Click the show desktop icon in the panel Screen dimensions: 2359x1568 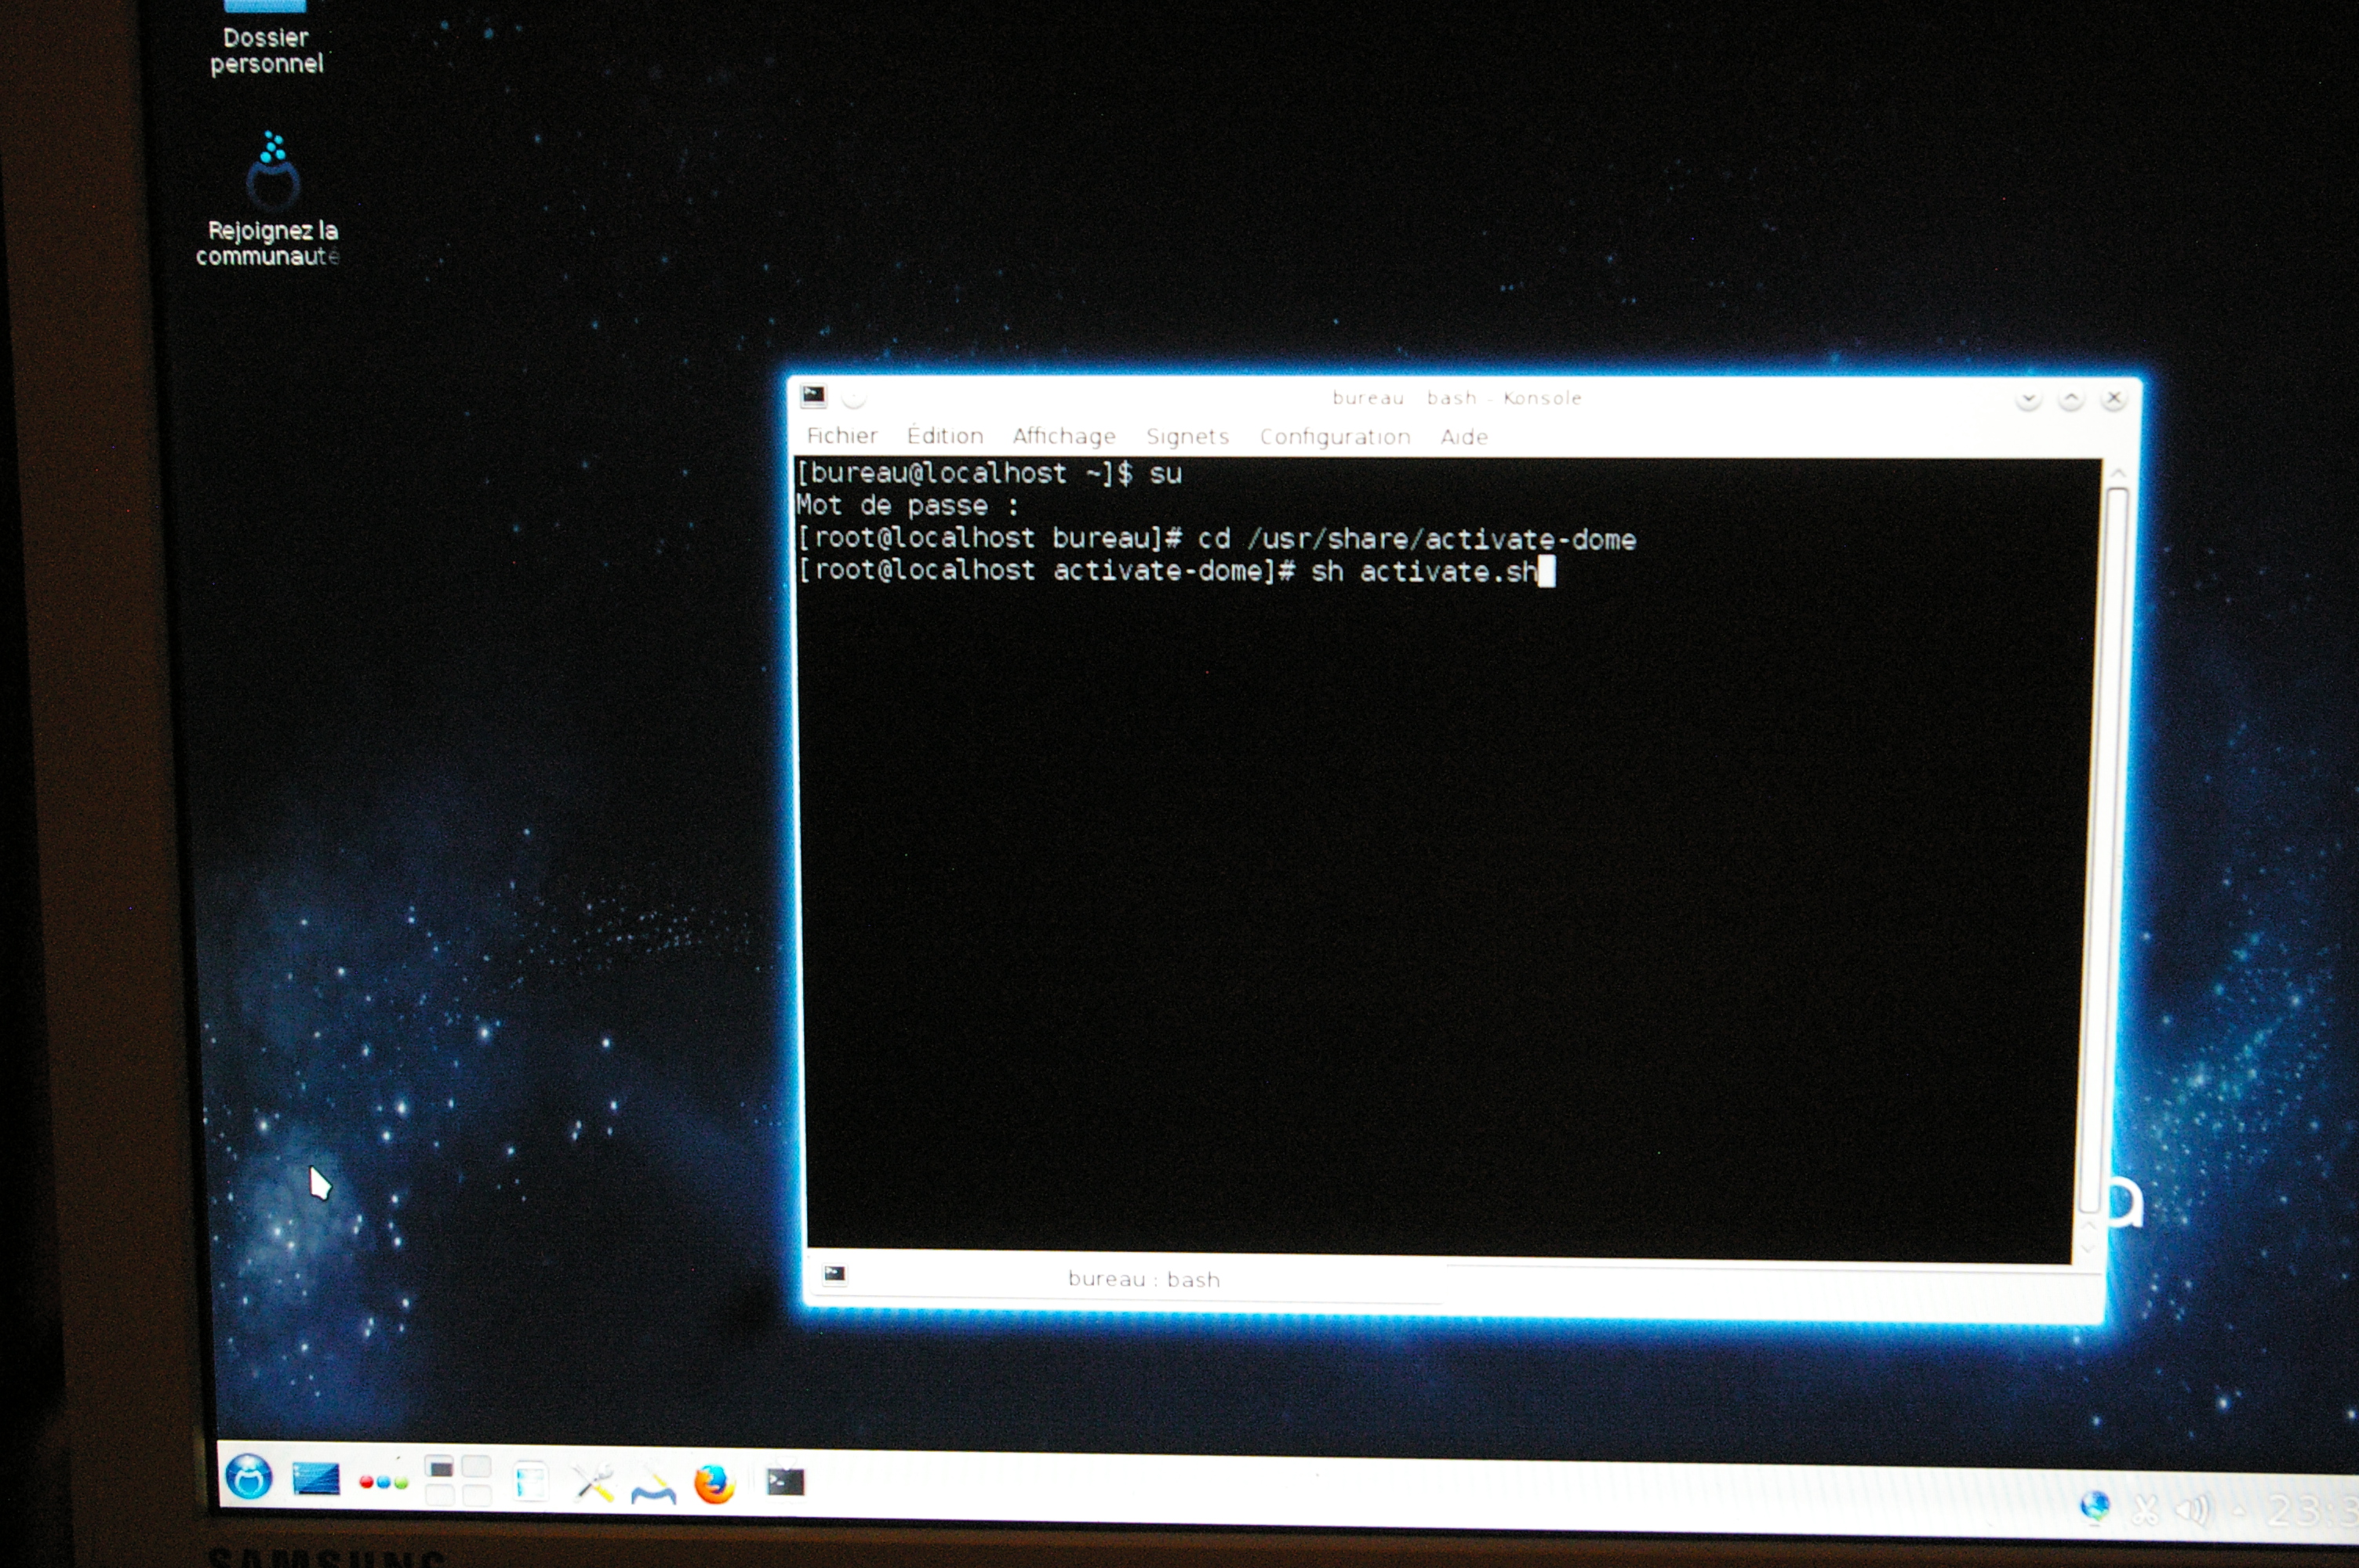click(316, 1478)
